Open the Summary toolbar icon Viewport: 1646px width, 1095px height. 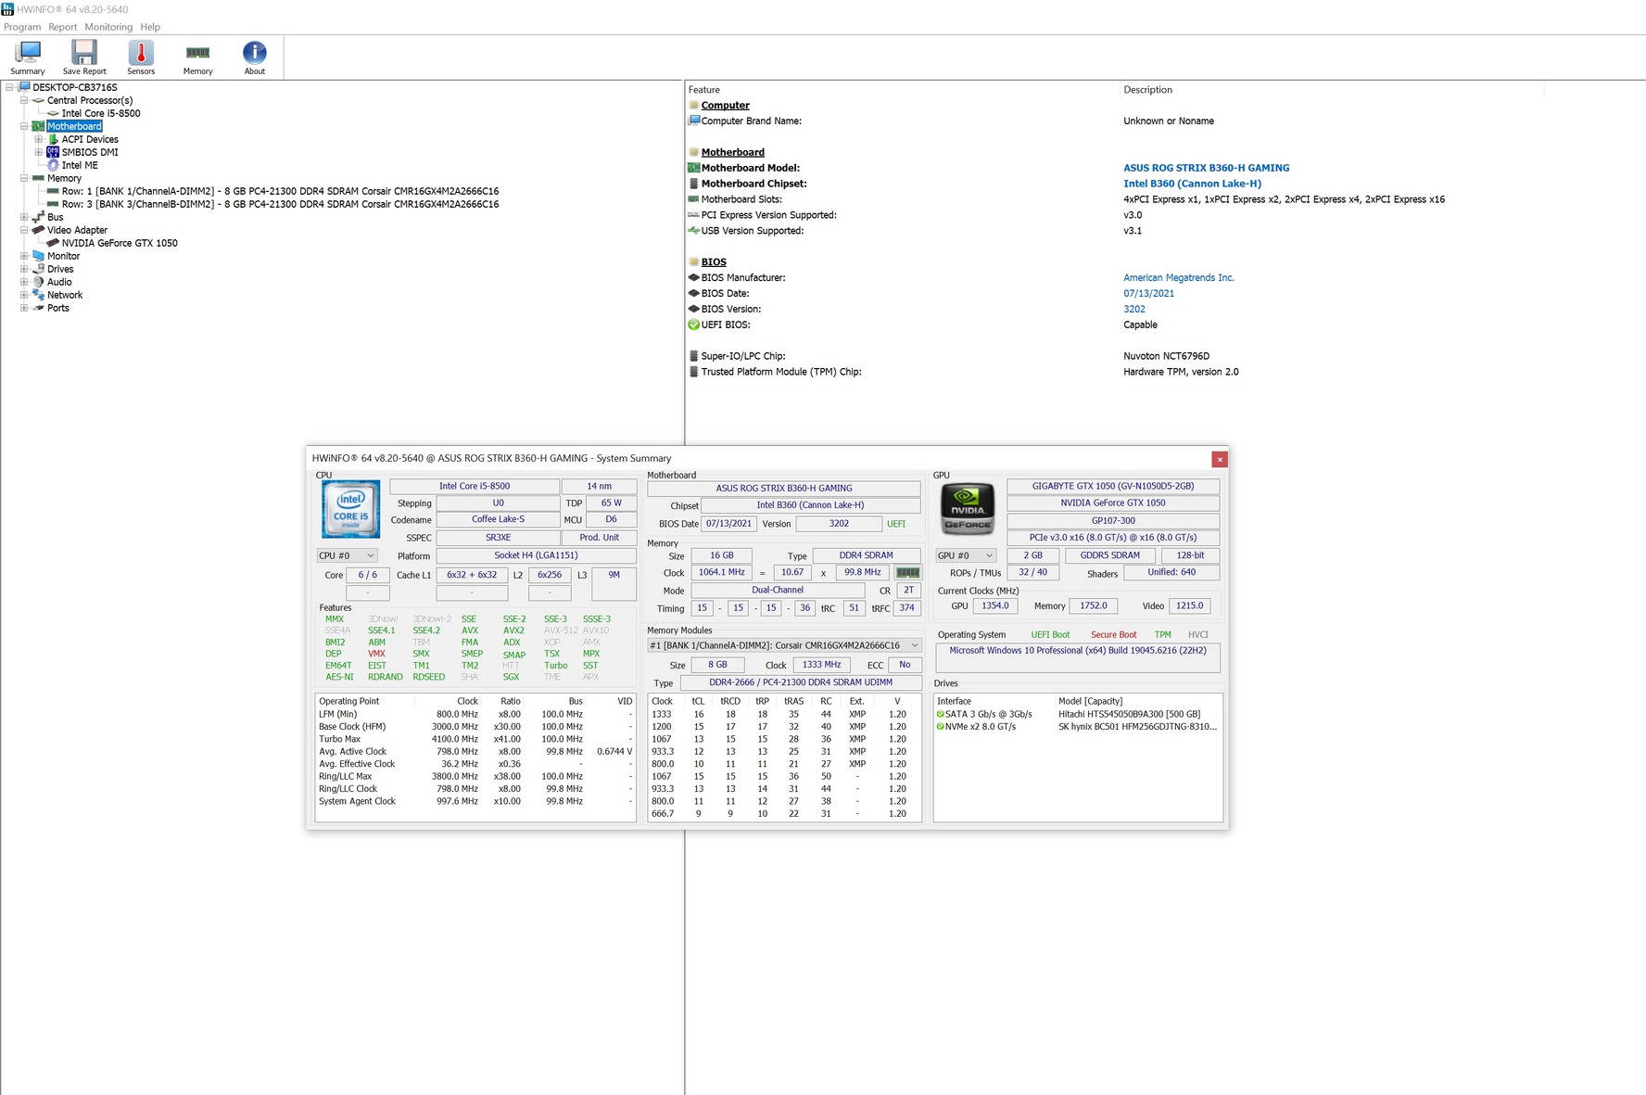tap(28, 57)
